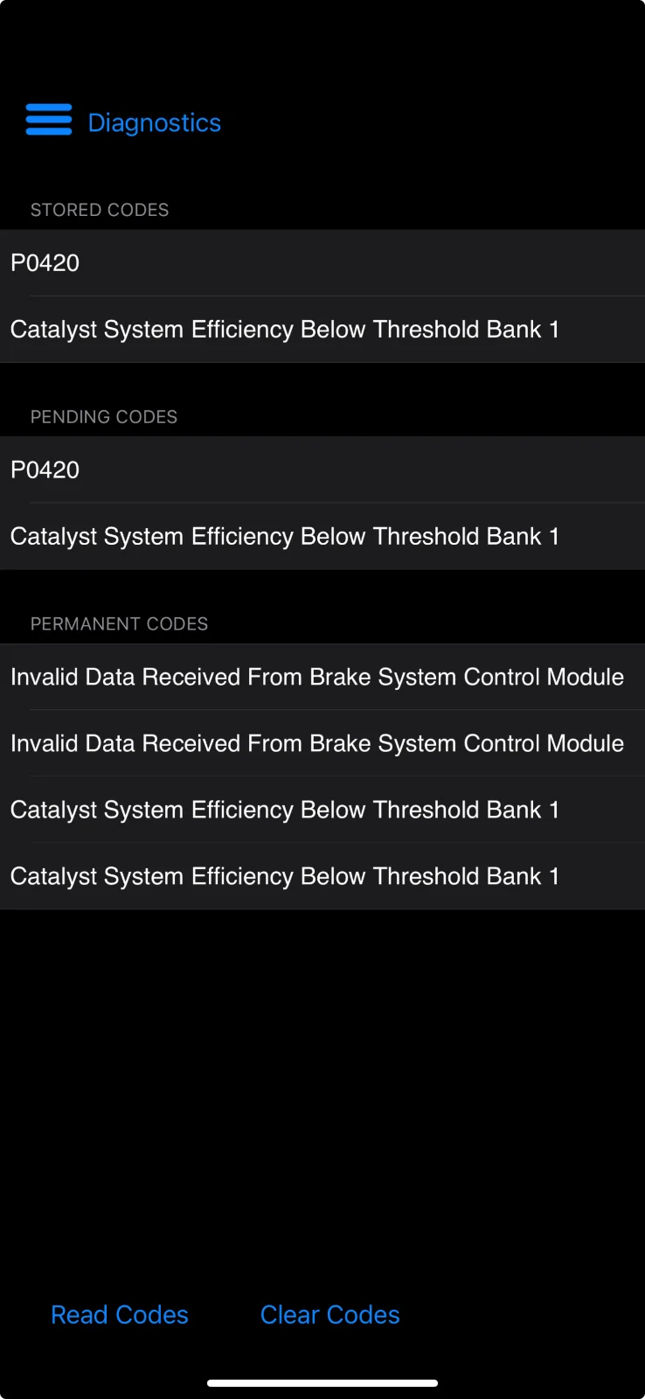Tap the home indicator bar at bottom
This screenshot has height=1399, width=645.
coord(322,1383)
